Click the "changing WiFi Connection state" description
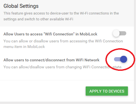 [x=63, y=67]
